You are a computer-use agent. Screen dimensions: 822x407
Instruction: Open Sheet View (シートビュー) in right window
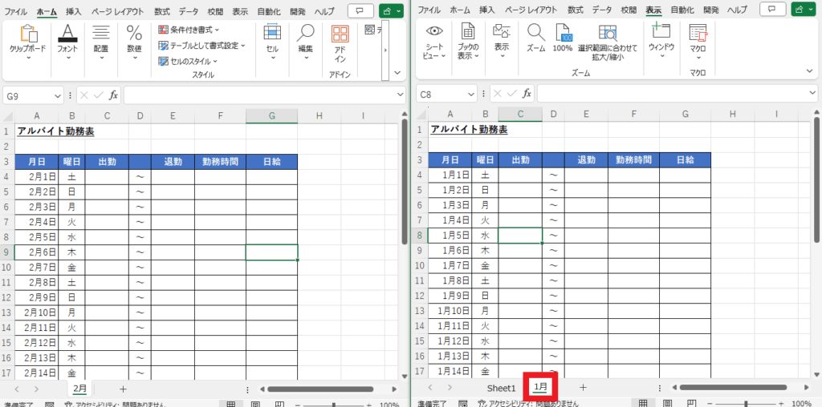pos(434,42)
